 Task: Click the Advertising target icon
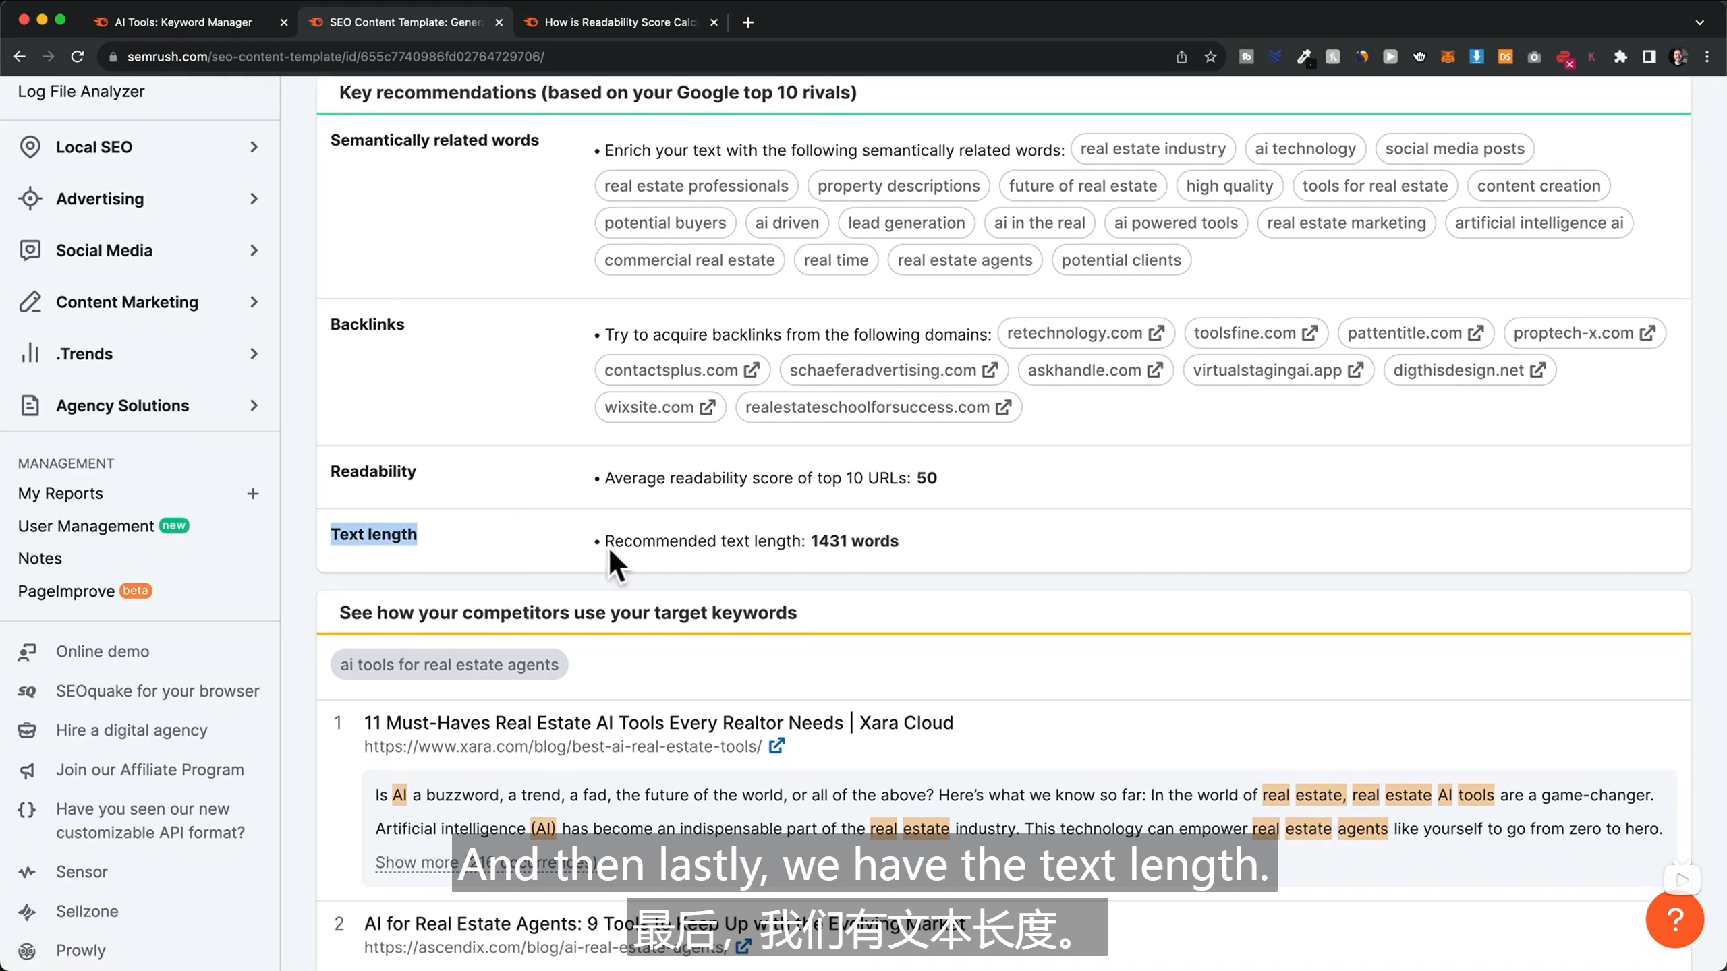(30, 199)
